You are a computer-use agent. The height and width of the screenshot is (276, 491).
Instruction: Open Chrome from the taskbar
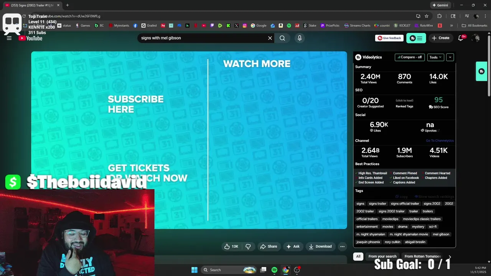point(286,270)
